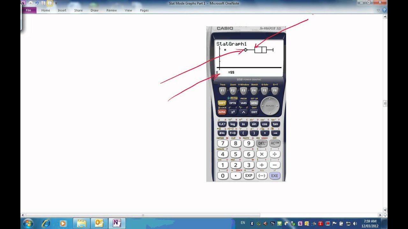
Task: Click the horizontal scrollbar right arrow
Action: pos(380,215)
